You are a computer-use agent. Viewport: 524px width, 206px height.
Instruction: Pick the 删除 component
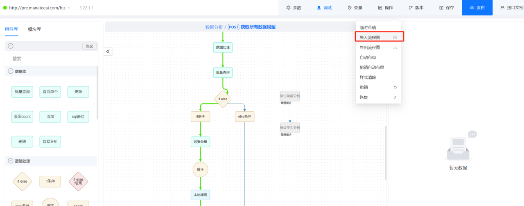pyautogui.click(x=22, y=142)
